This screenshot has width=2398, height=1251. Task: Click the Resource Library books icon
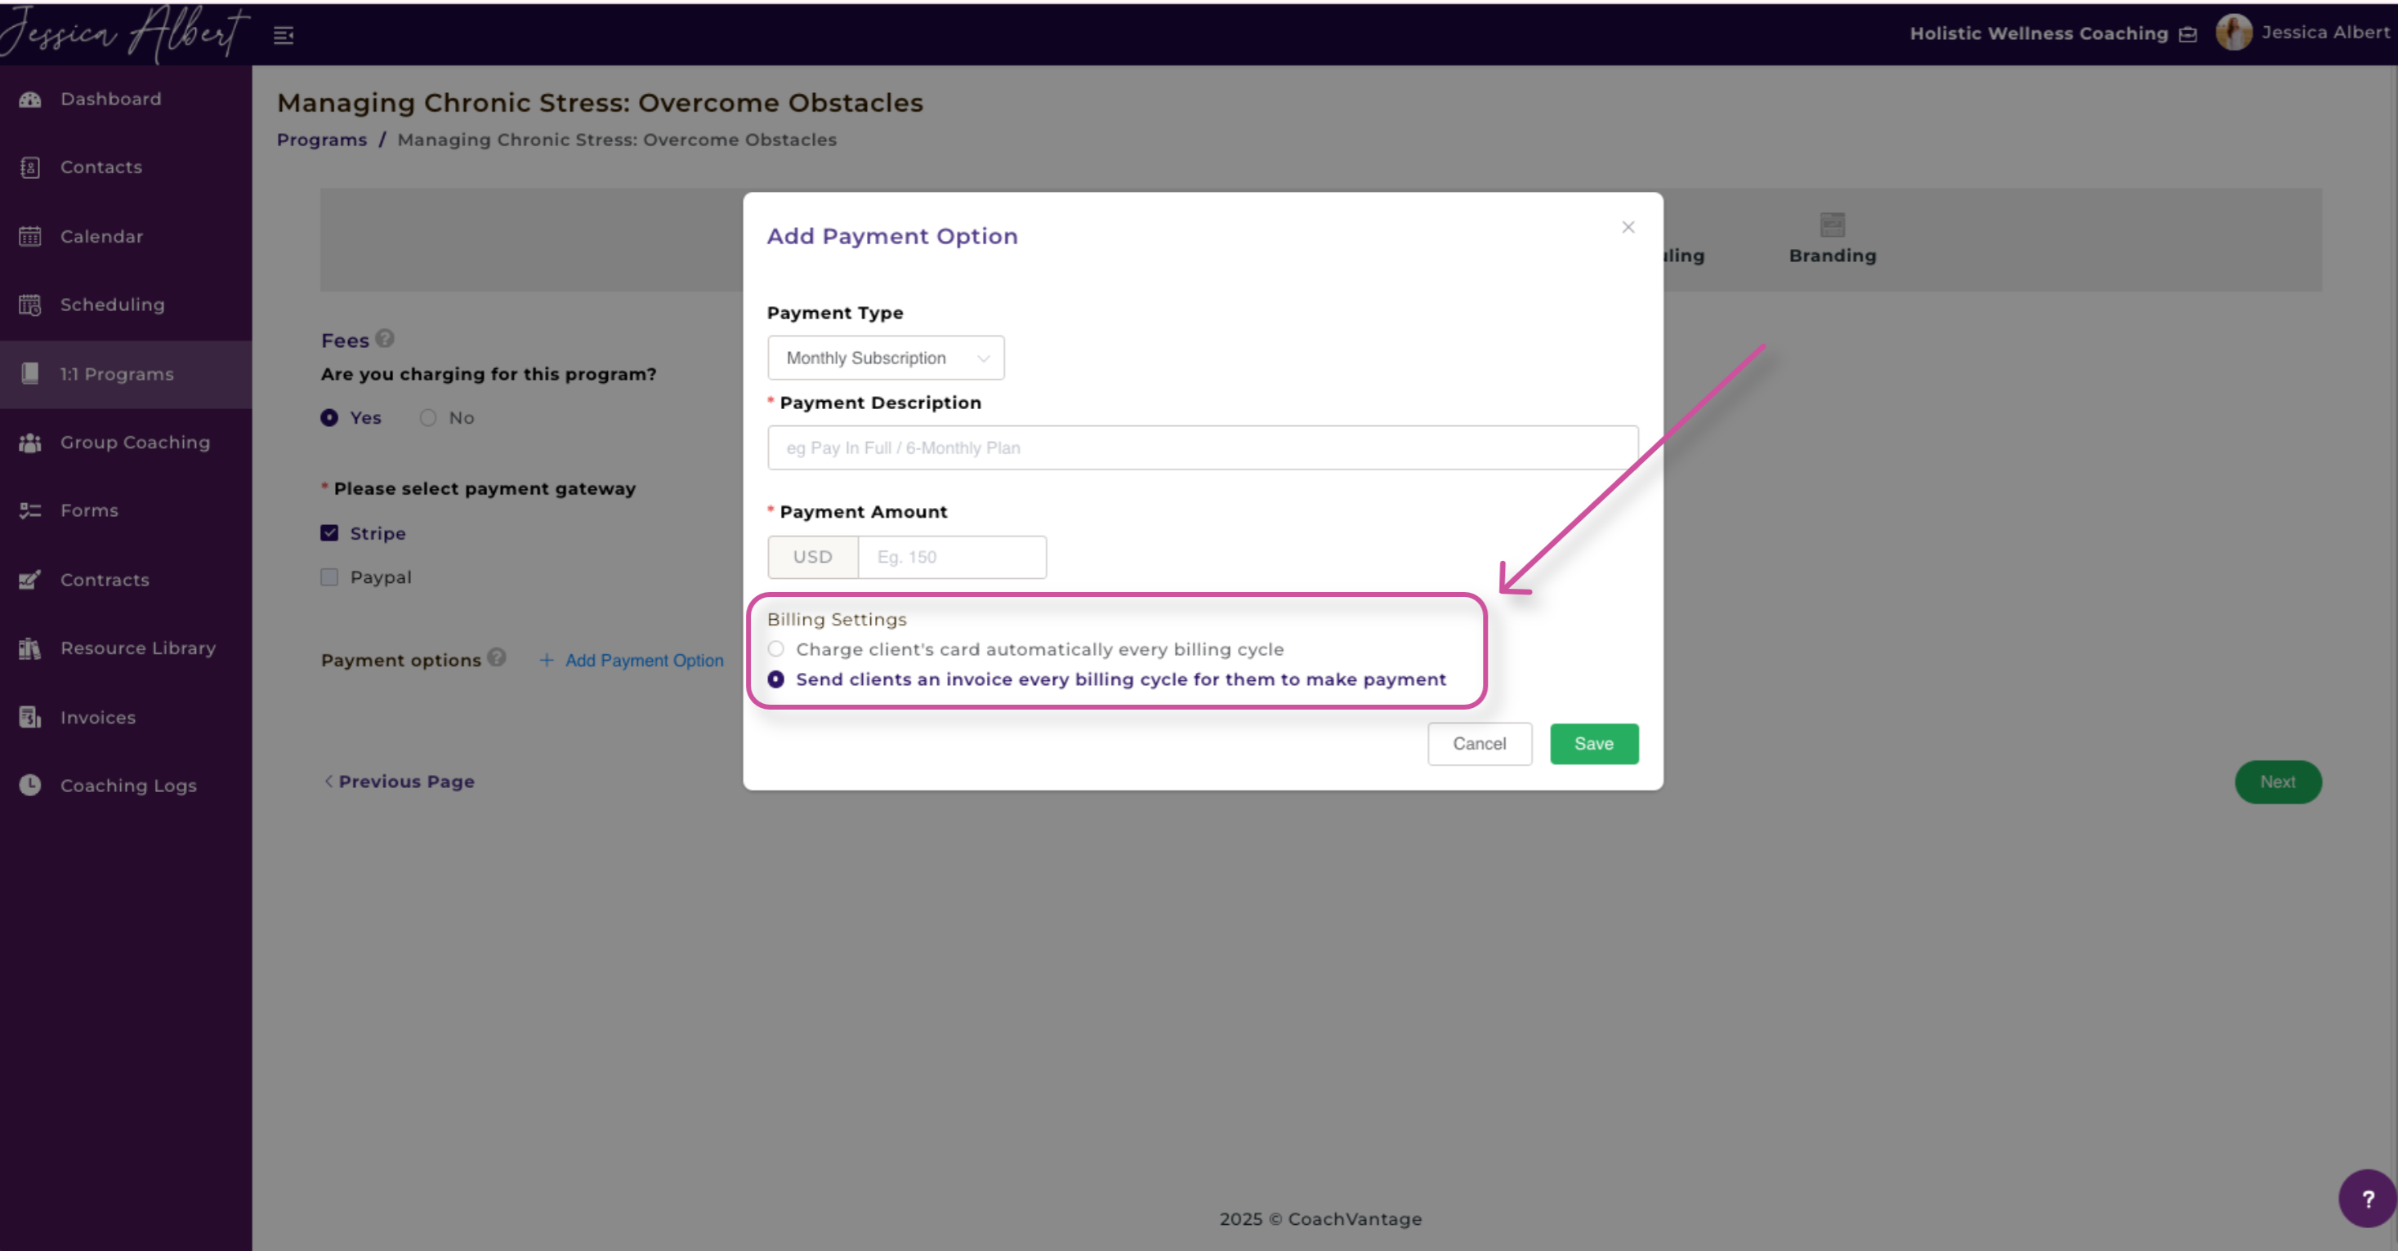29,648
